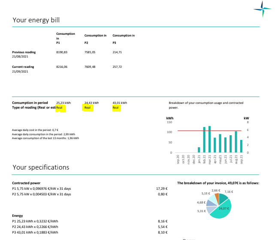The height and width of the screenshot is (240, 275).
Task: Click the 'Contracted power' heading
Action: point(26,183)
